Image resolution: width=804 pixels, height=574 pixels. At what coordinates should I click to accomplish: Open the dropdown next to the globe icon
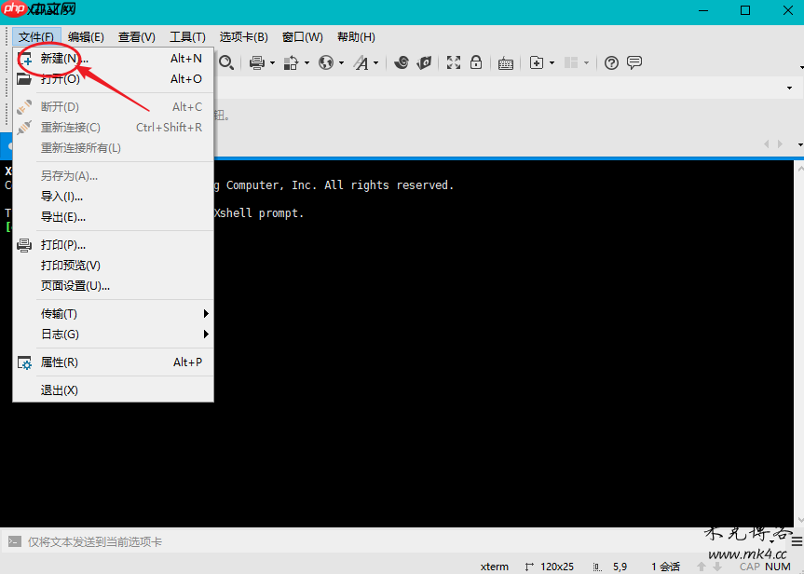339,62
